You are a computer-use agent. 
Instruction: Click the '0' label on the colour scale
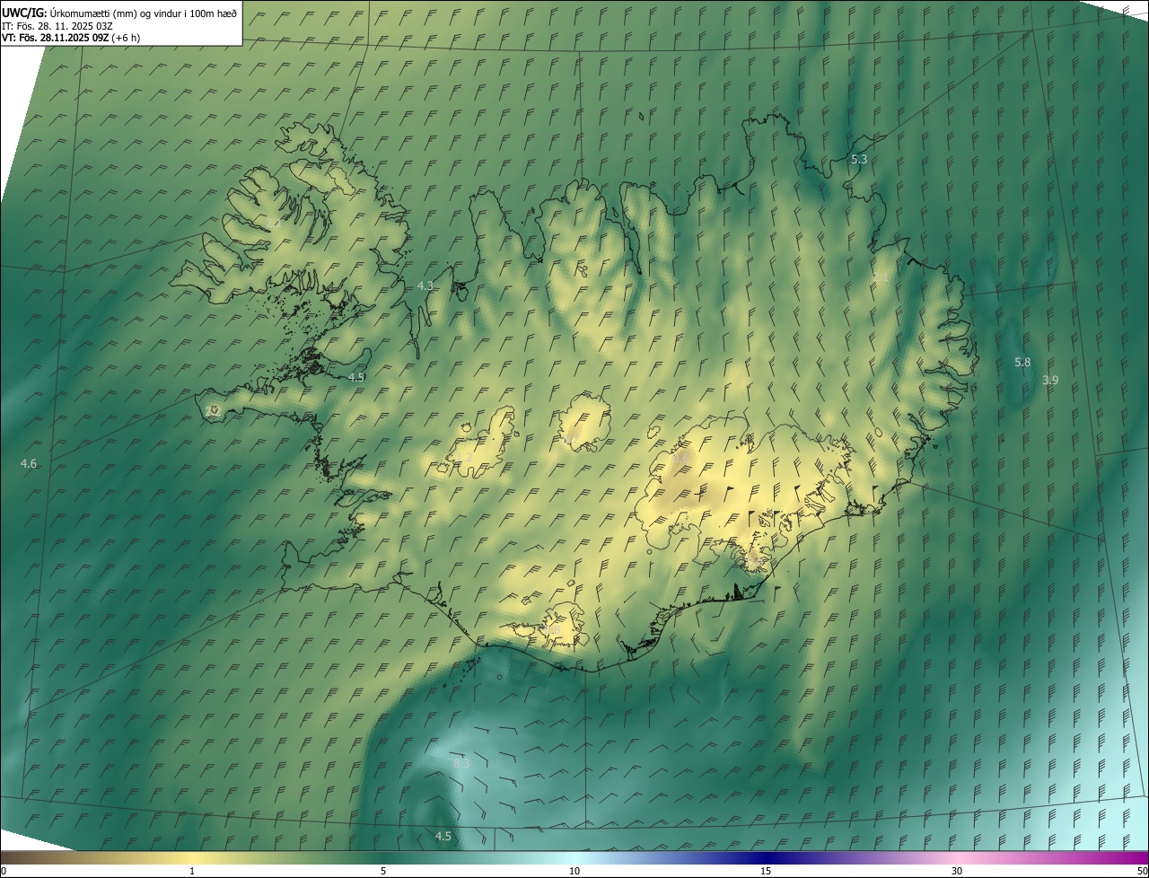pos(4,872)
